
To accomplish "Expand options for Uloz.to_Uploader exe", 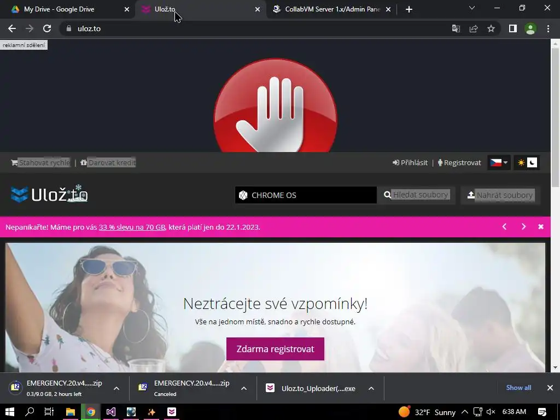I will click(371, 388).
